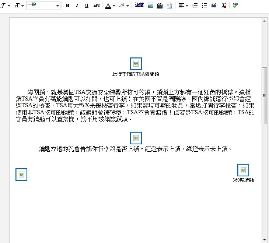Image resolution: width=269 pixels, height=243 pixels.
Task: Toggle strikethrough formatting
Action: pyautogui.click(x=97, y=6)
